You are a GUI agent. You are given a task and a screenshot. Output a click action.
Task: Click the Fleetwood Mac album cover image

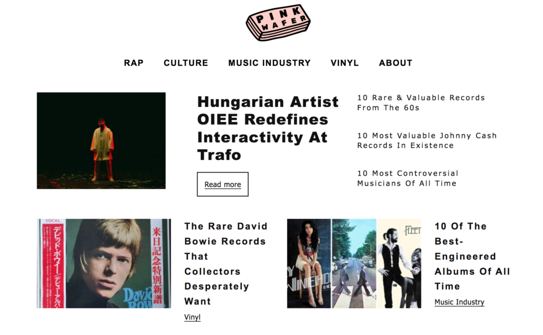point(399,263)
